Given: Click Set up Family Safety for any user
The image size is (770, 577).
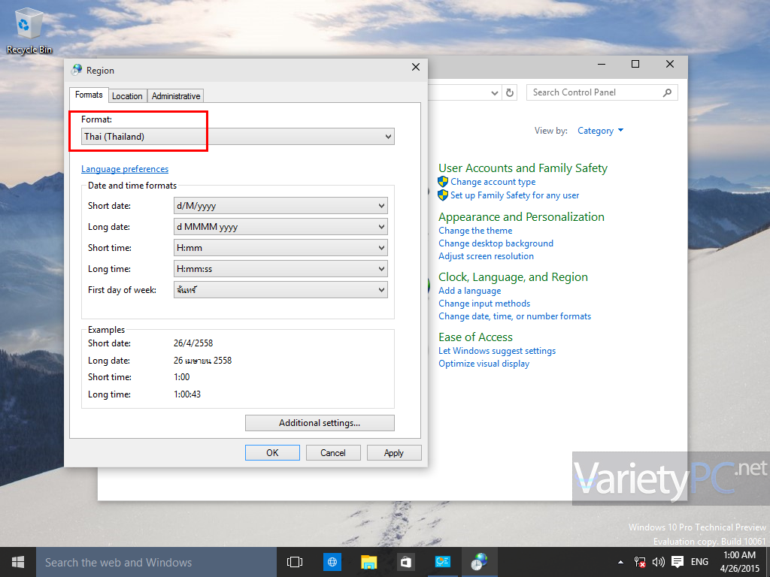Looking at the screenshot, I should pos(514,195).
